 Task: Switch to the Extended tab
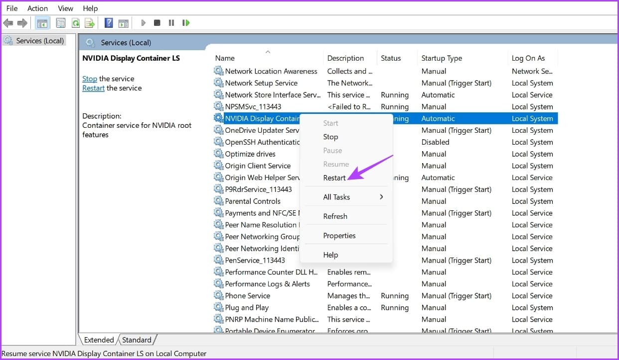(99, 340)
